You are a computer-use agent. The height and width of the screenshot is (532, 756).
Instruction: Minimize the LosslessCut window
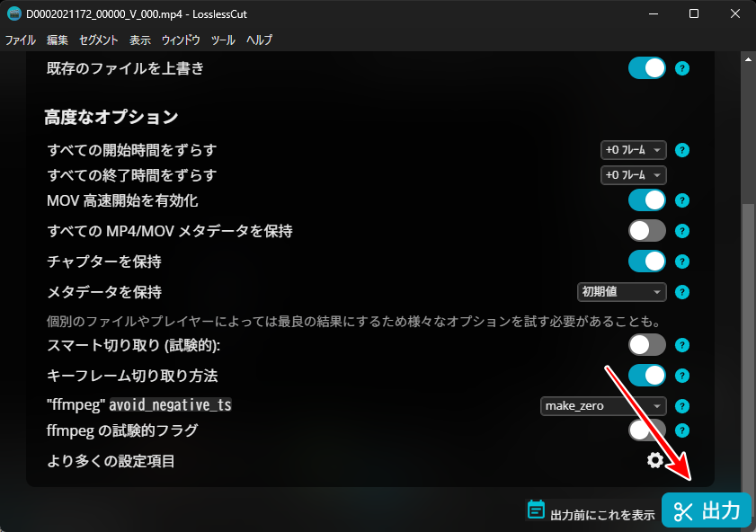pos(654,14)
